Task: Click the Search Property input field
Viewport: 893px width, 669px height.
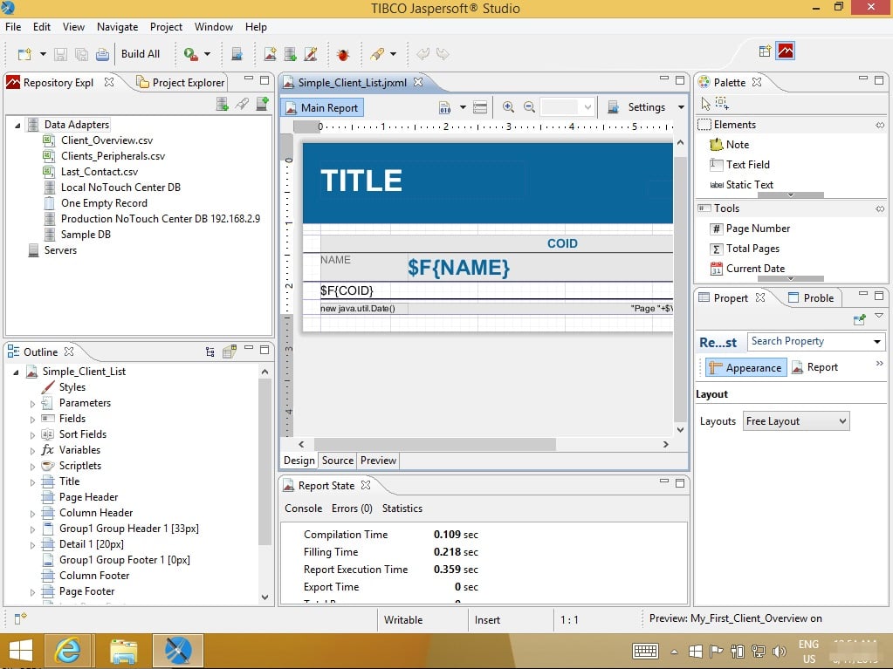Action: click(x=809, y=342)
